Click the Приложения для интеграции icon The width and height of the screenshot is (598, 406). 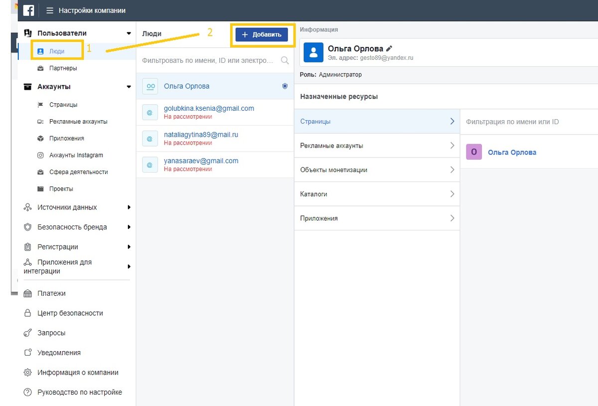[x=28, y=262]
